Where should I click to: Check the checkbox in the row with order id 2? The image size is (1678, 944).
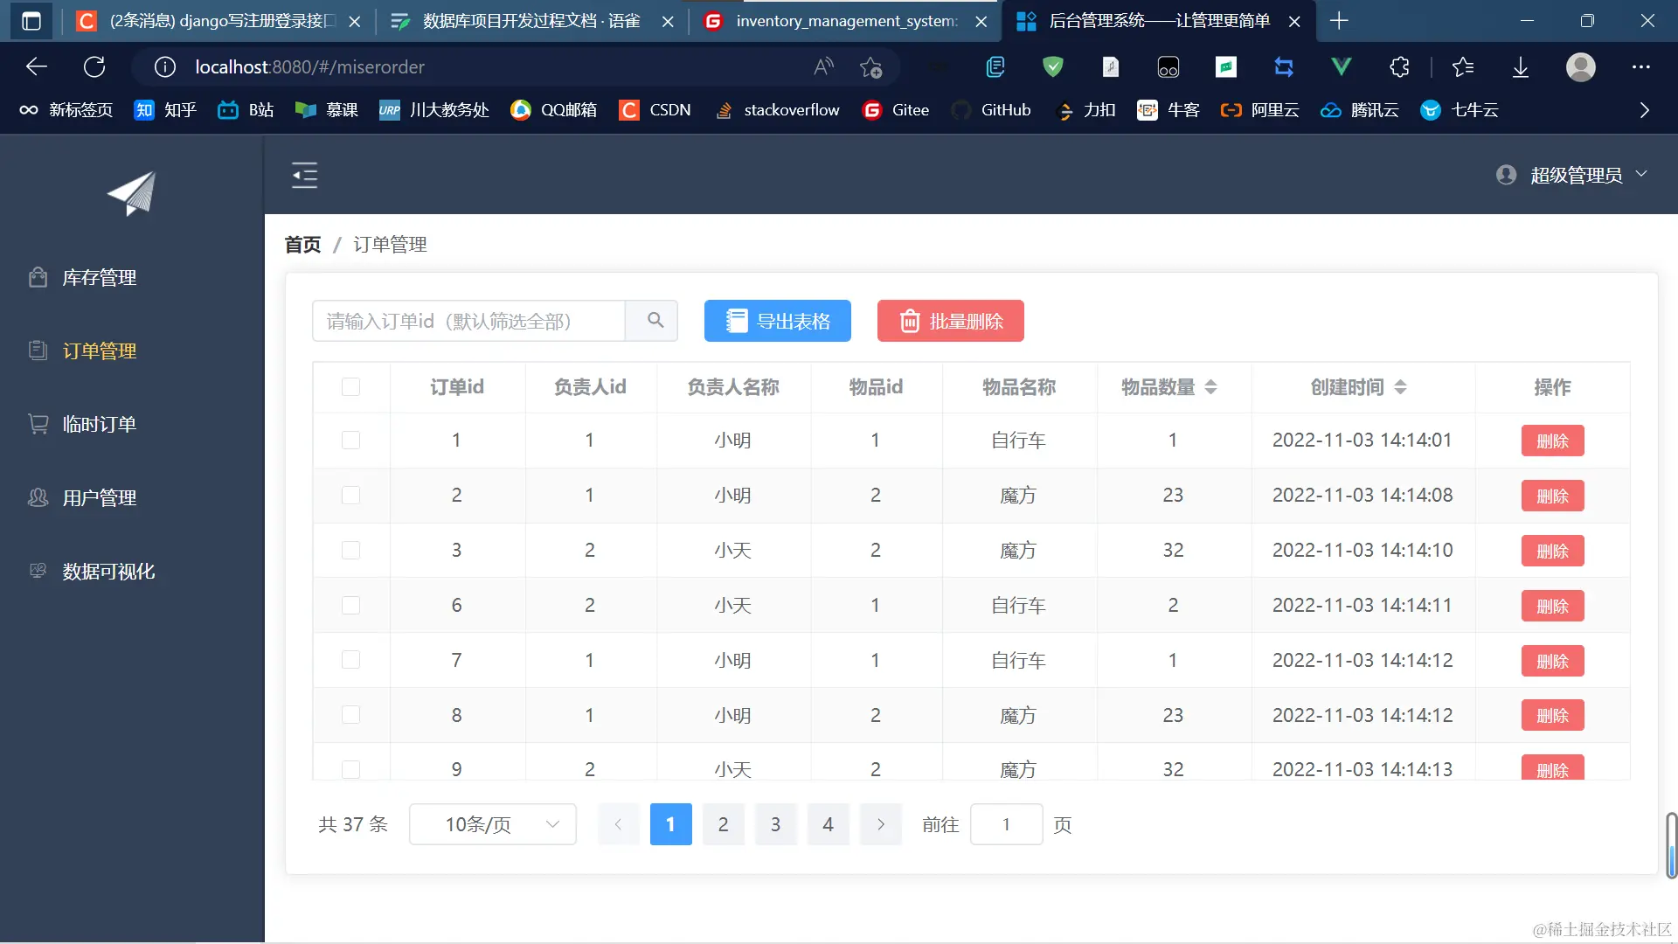pyautogui.click(x=350, y=495)
